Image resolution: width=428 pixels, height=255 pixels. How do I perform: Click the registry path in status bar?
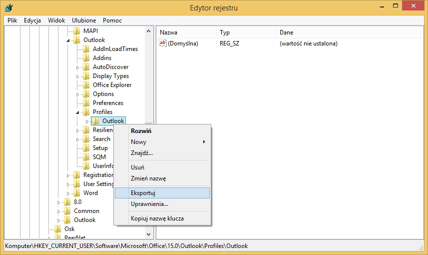click(126, 246)
